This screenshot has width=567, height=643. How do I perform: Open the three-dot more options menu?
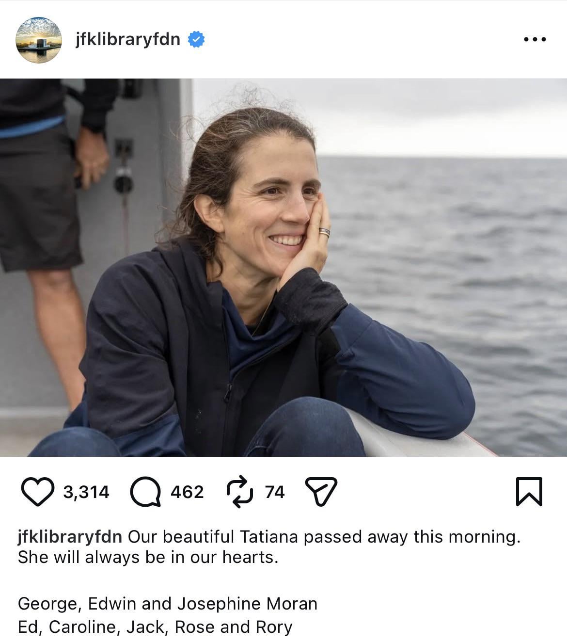point(535,40)
